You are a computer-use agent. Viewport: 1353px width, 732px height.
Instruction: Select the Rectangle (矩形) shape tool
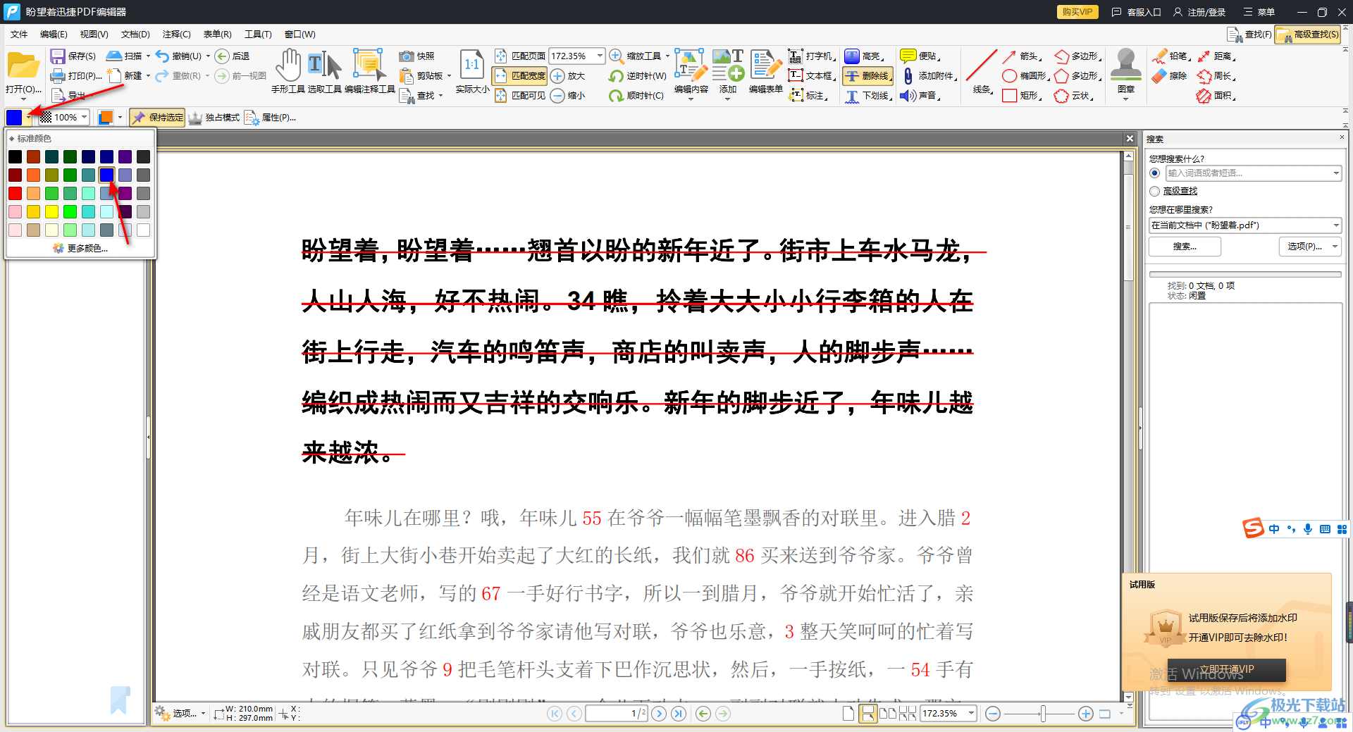(1022, 95)
